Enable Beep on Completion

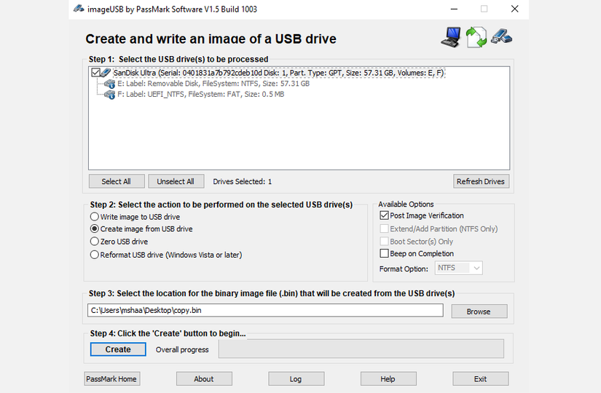coord(384,253)
